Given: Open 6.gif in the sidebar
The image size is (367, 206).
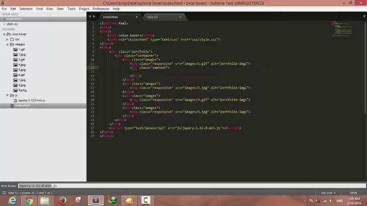Looking at the screenshot, I should (22, 75).
